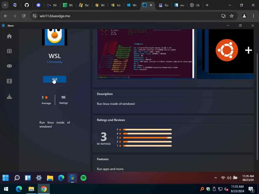
Task: Close the active Chrome tab
Action: (151, 5)
